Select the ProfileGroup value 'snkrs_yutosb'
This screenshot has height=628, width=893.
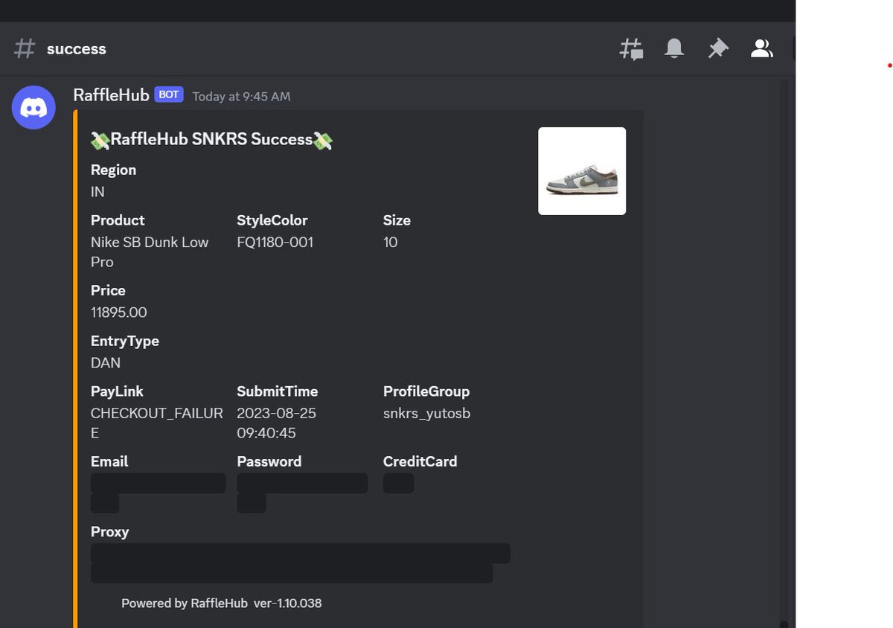point(426,414)
